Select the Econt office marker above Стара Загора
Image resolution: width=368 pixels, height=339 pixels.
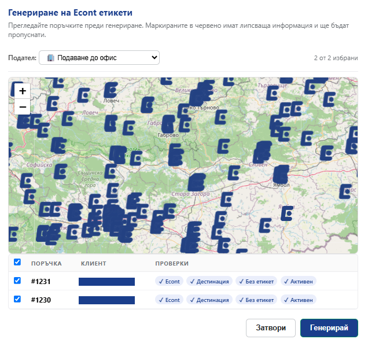pyautogui.click(x=196, y=182)
